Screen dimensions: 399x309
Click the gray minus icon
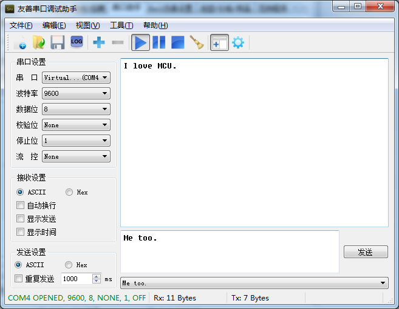coord(118,42)
